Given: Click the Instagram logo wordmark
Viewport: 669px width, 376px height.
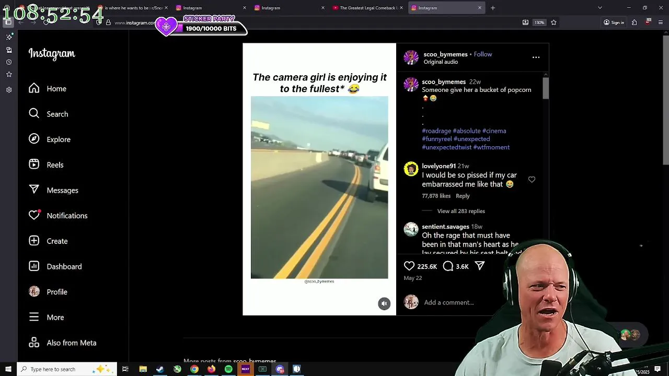Looking at the screenshot, I should click(x=52, y=54).
